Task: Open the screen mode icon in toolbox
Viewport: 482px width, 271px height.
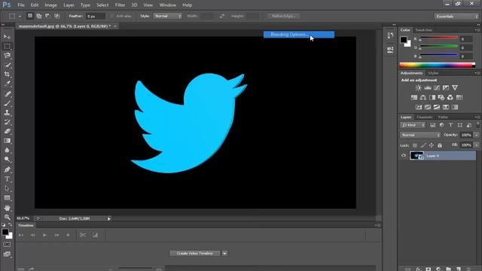Action: tap(7, 254)
